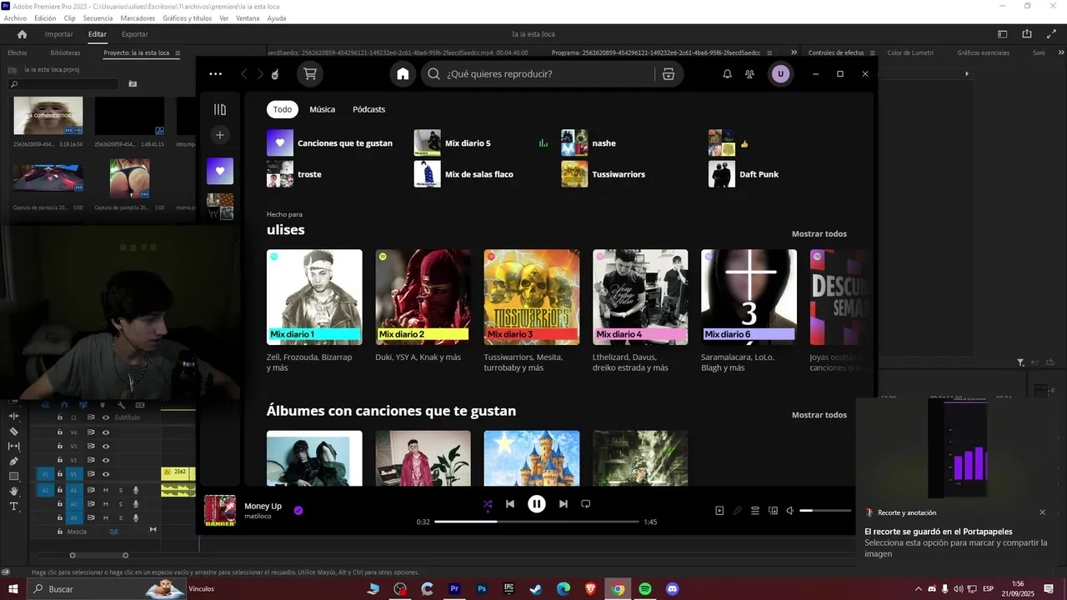Open Spotify from Windows taskbar
The width and height of the screenshot is (1067, 600).
tap(645, 589)
